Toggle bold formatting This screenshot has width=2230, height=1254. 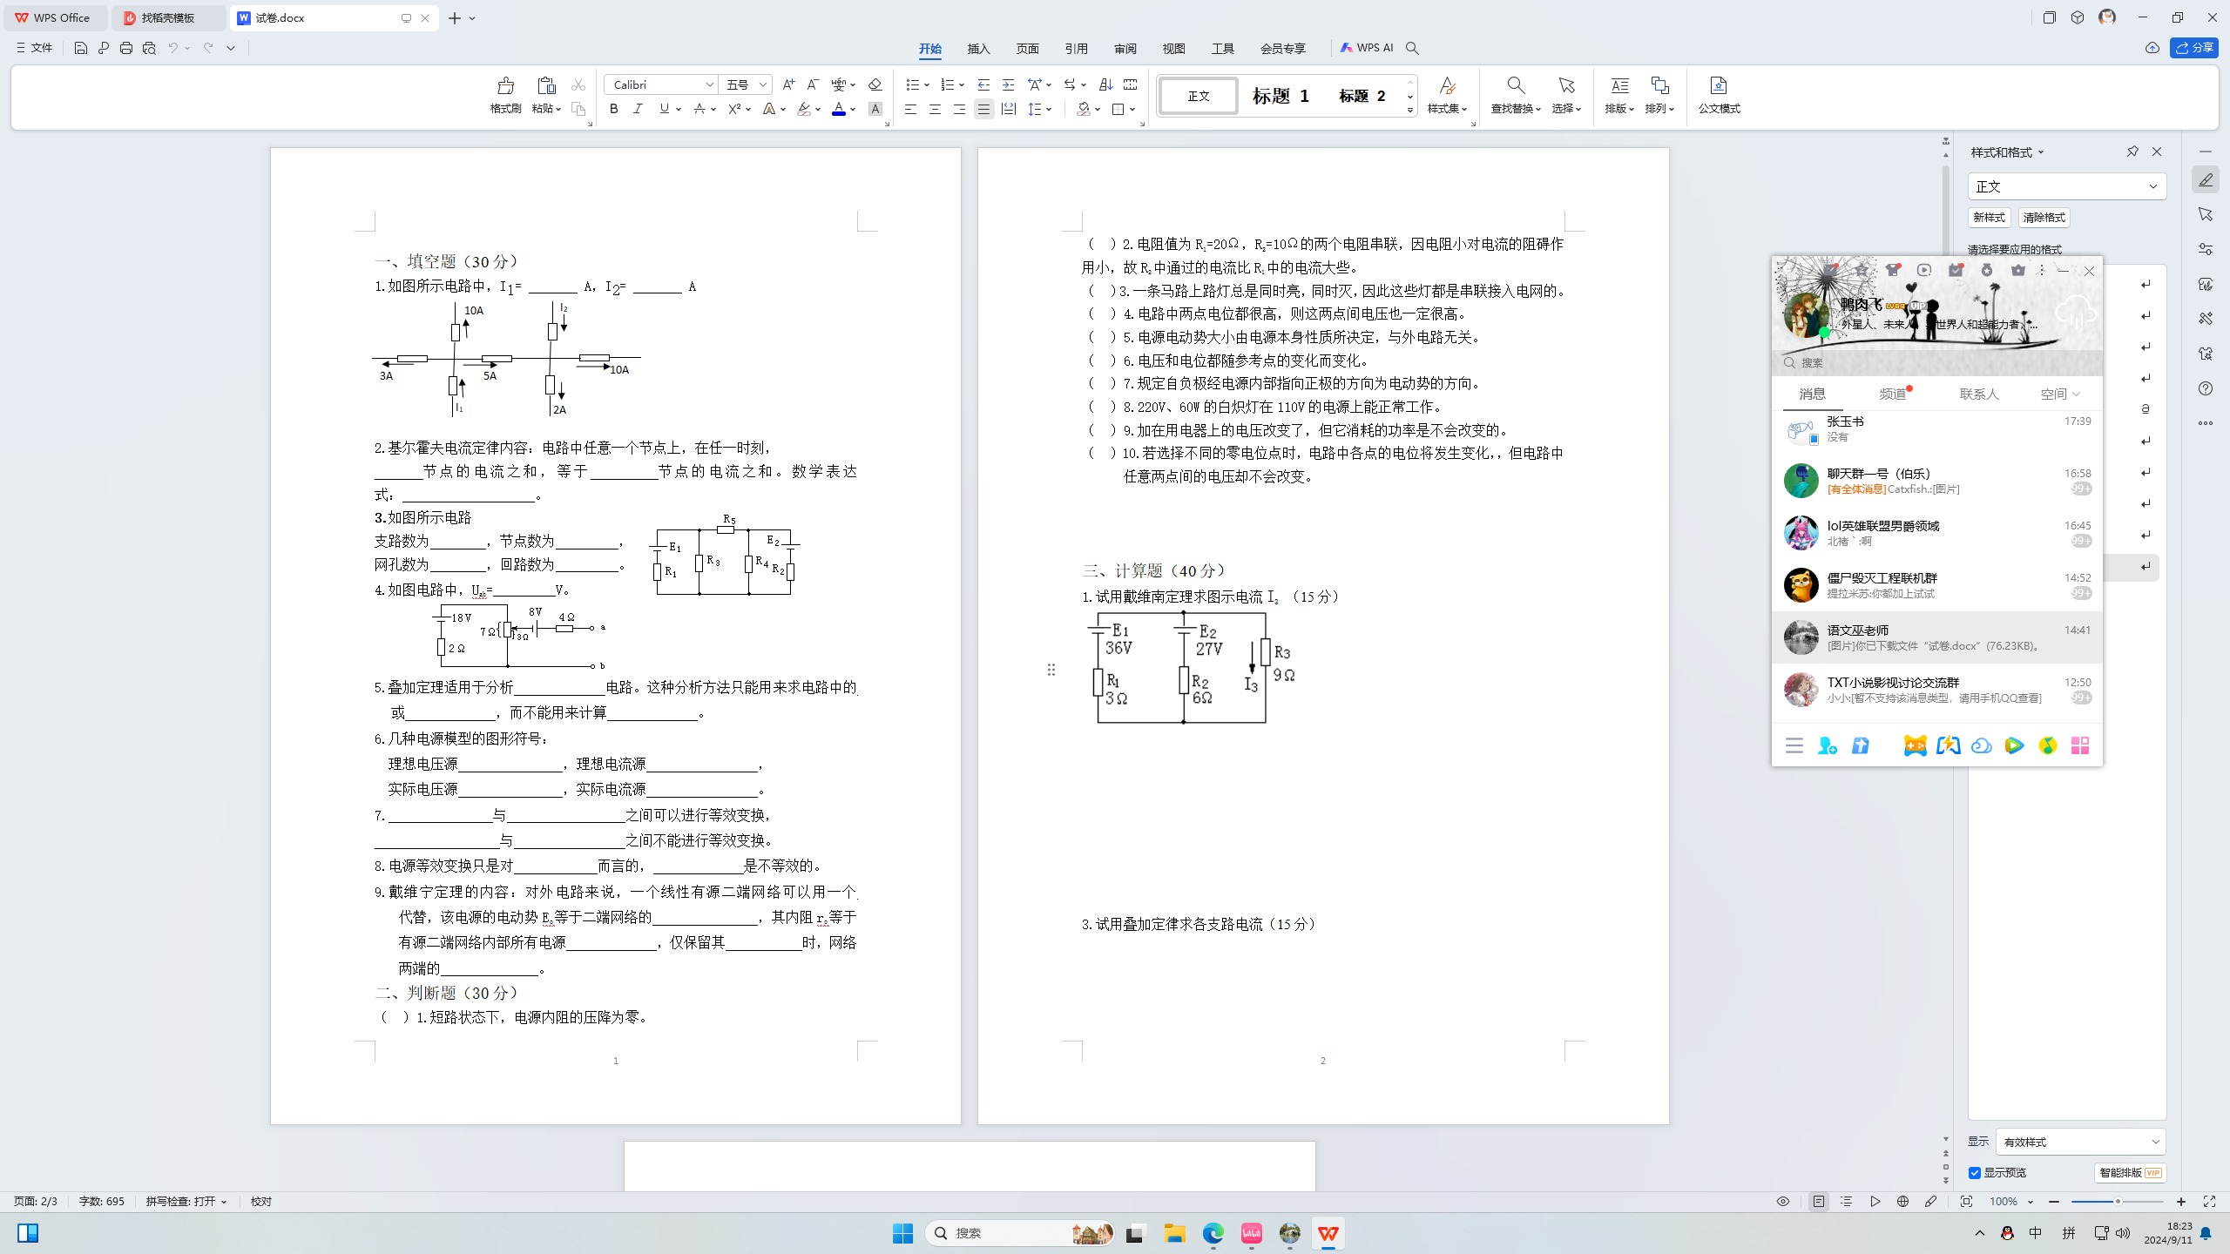[613, 109]
